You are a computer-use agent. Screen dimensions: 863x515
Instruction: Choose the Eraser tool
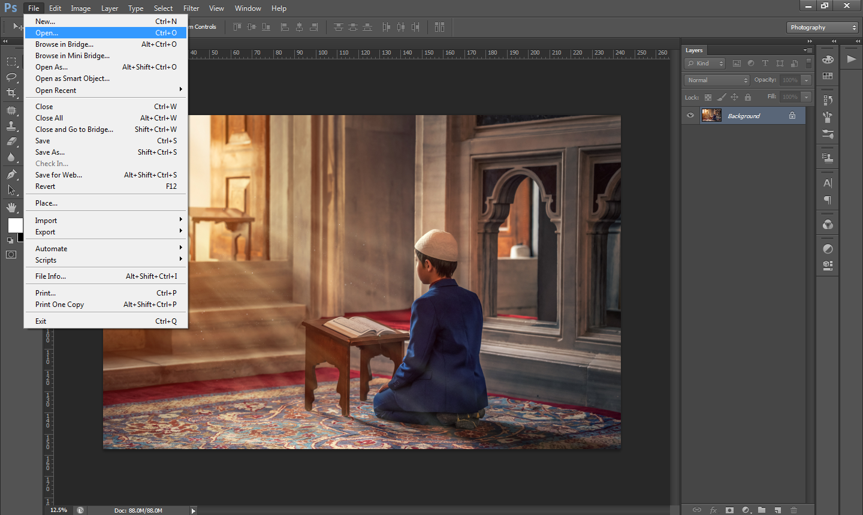tap(11, 141)
